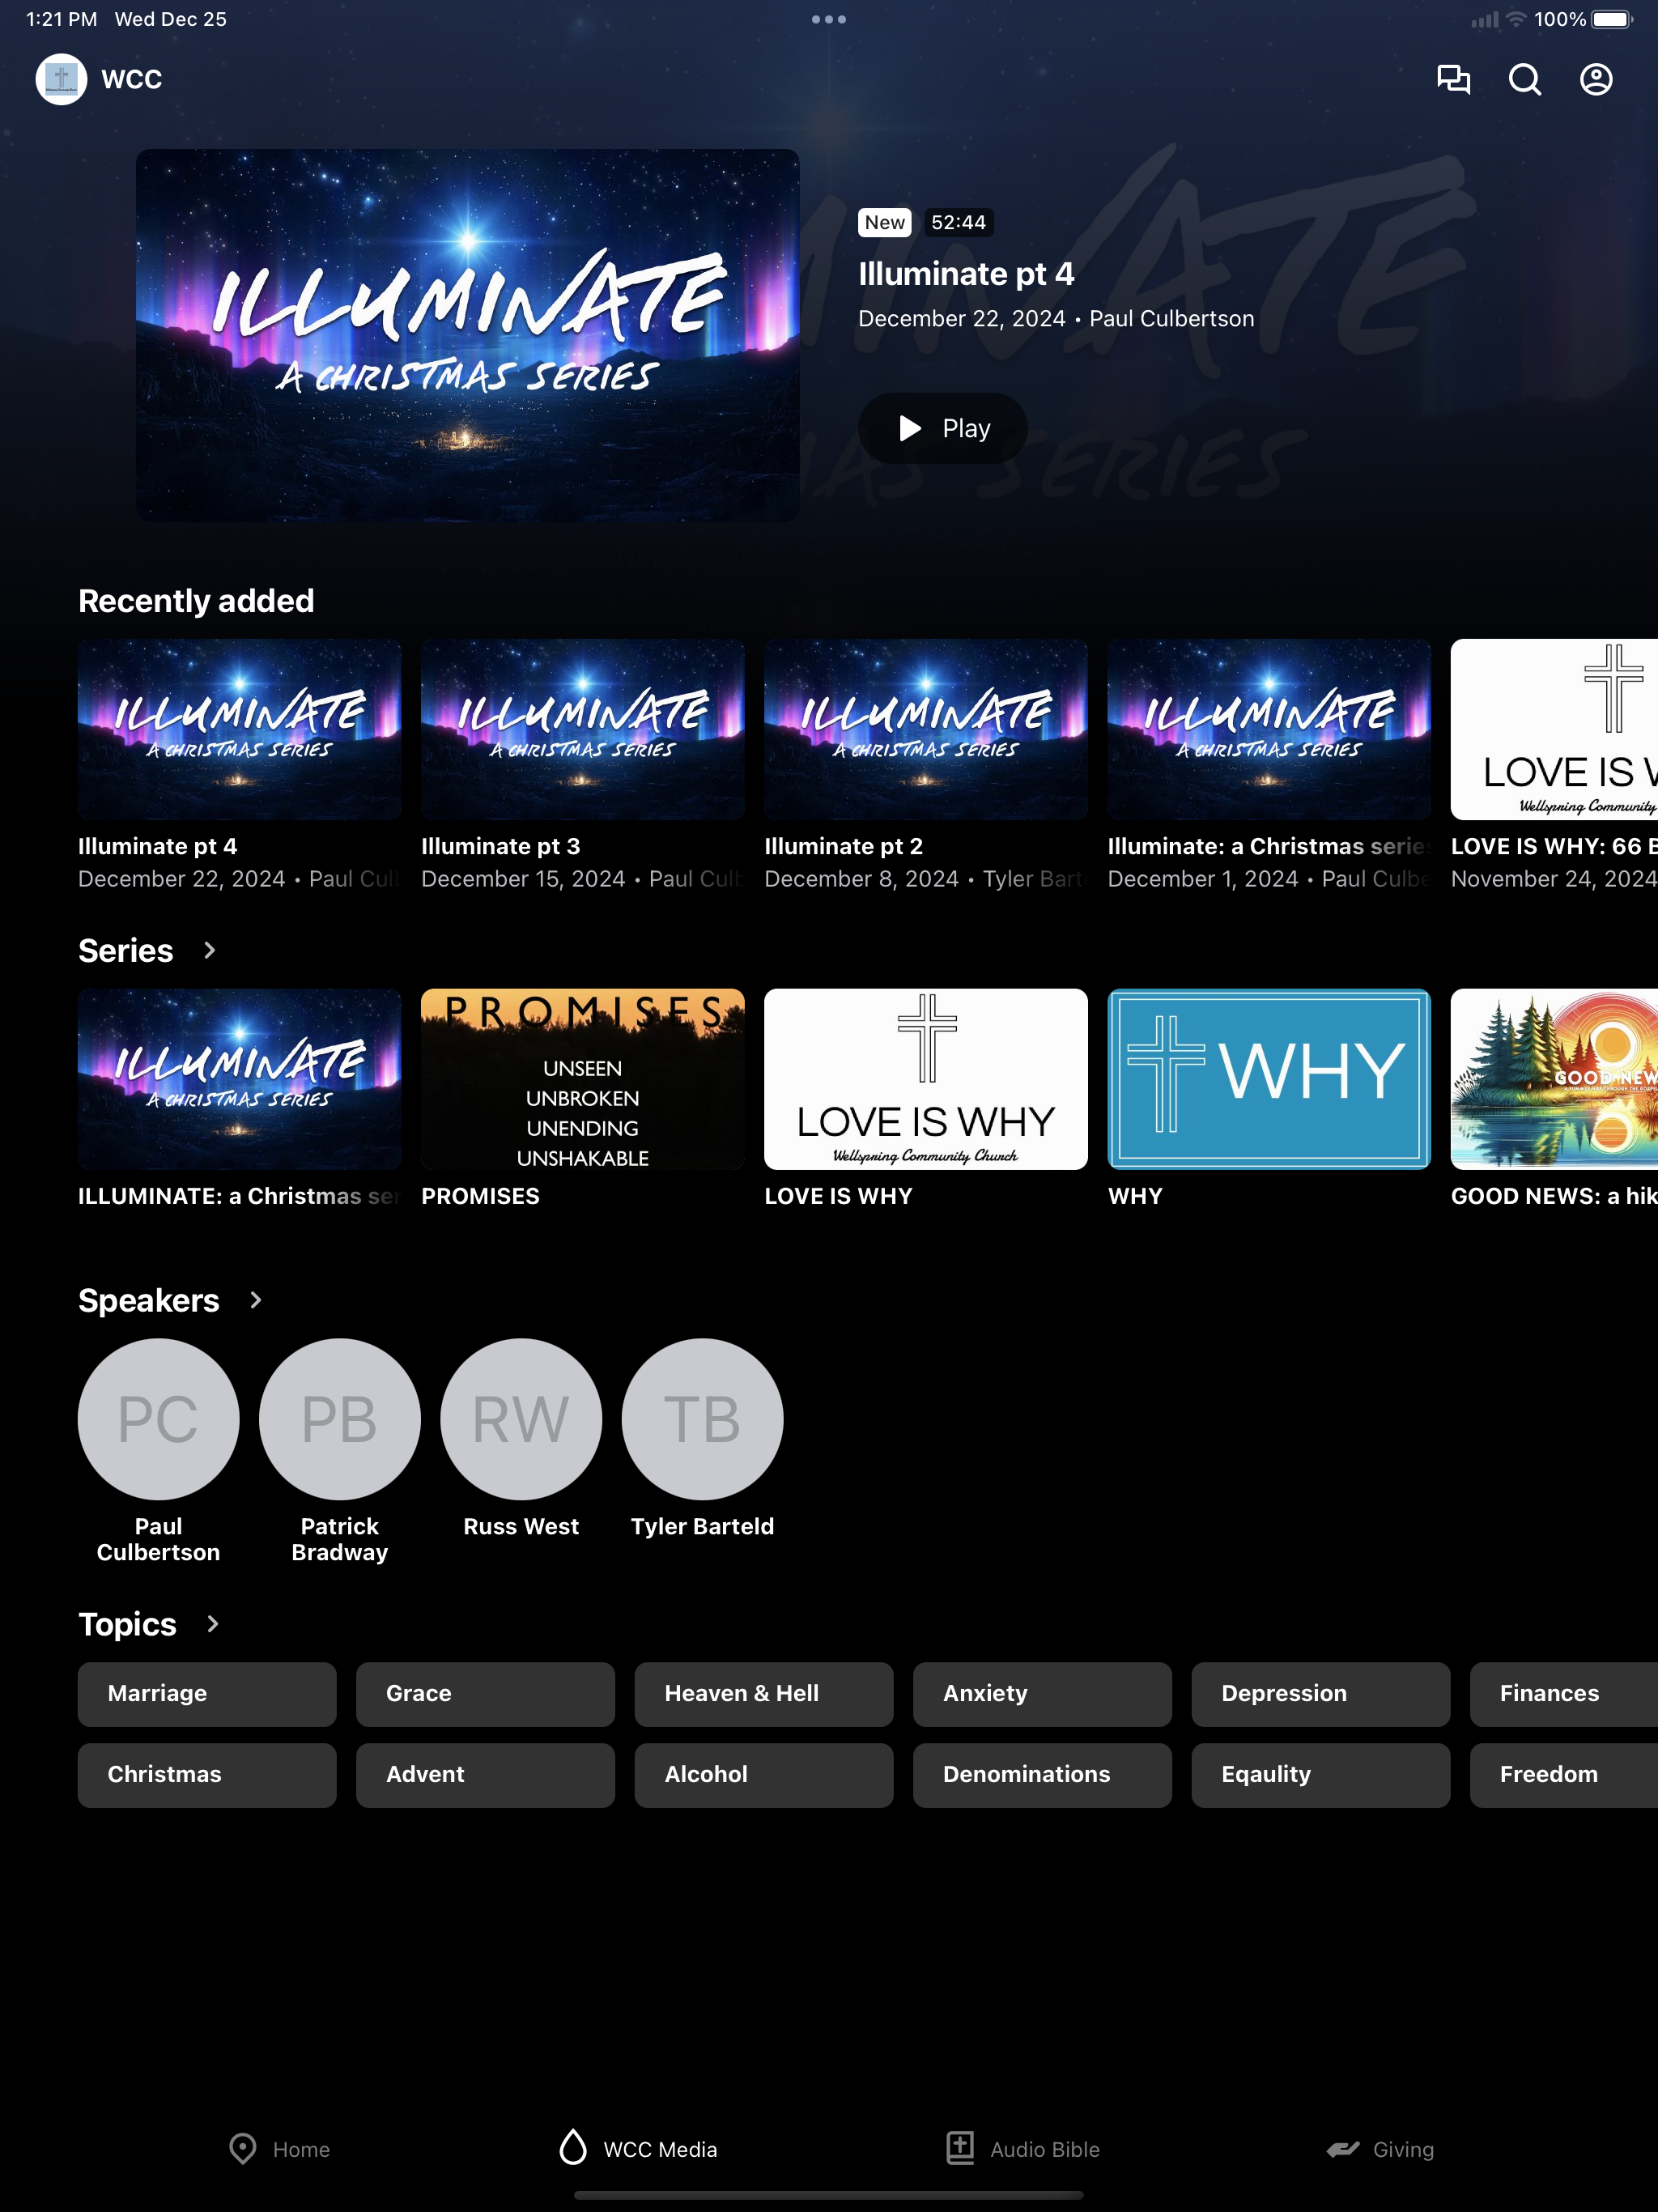The height and width of the screenshot is (2212, 1658).
Task: Switch to the WCC Media tab
Action: (637, 2149)
